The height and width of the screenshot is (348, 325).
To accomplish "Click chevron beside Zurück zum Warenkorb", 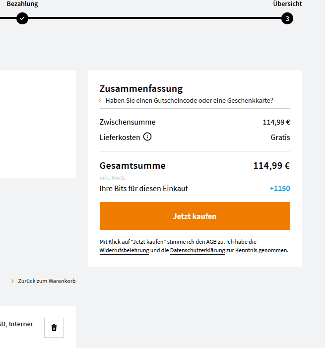I will (12, 281).
